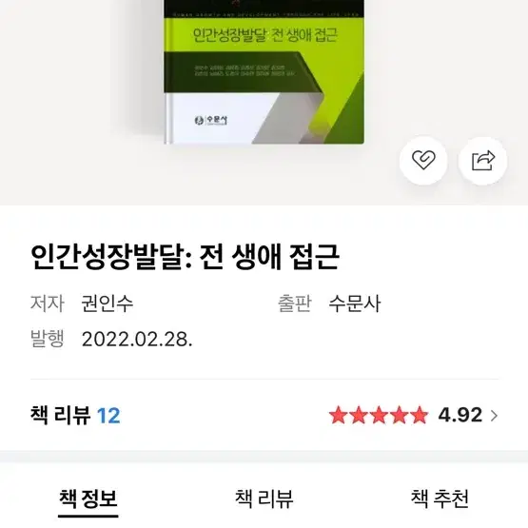Click the five red rating stars

coord(379,415)
